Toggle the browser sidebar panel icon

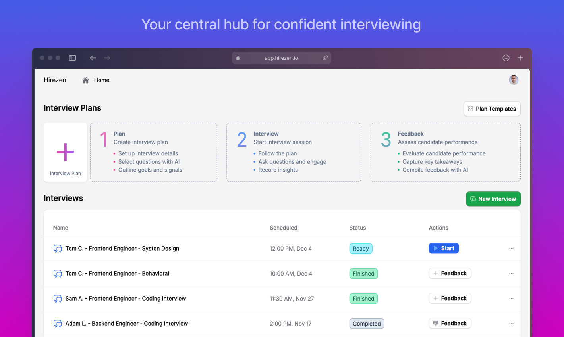pyautogui.click(x=72, y=58)
